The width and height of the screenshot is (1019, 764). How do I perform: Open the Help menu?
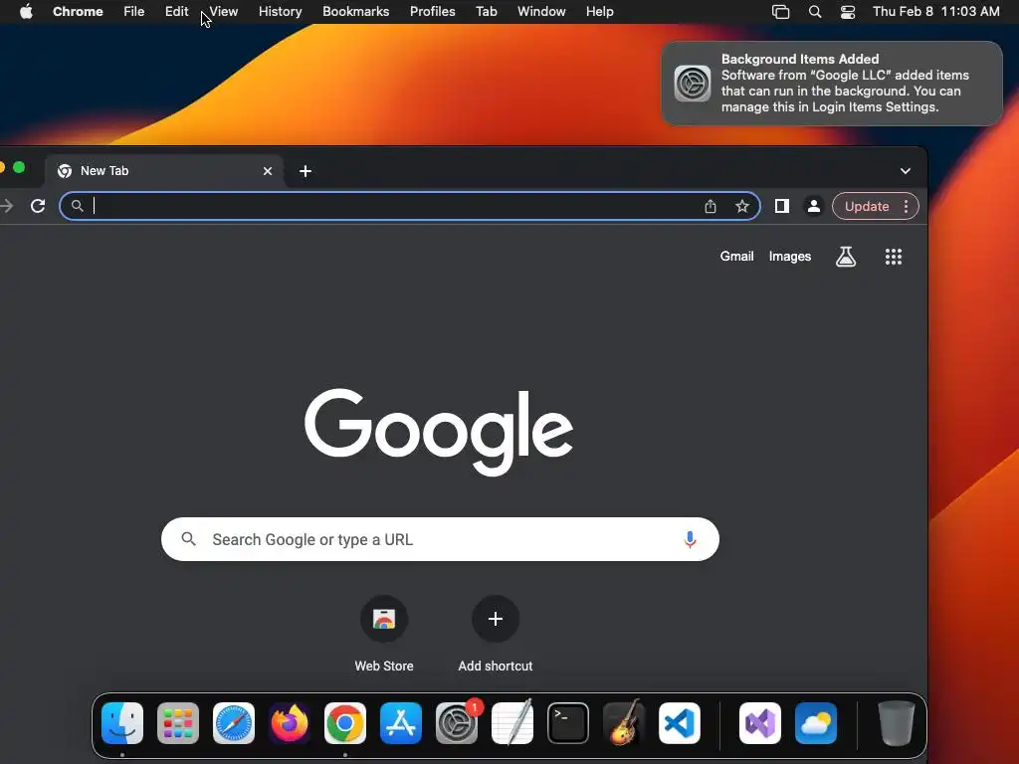point(599,12)
